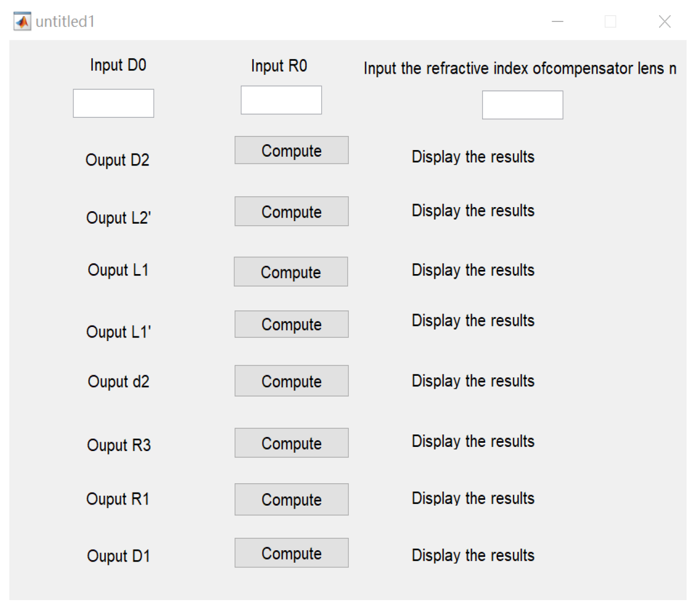Run Compute for Ouput L1
The height and width of the screenshot is (612, 698).
tap(291, 271)
